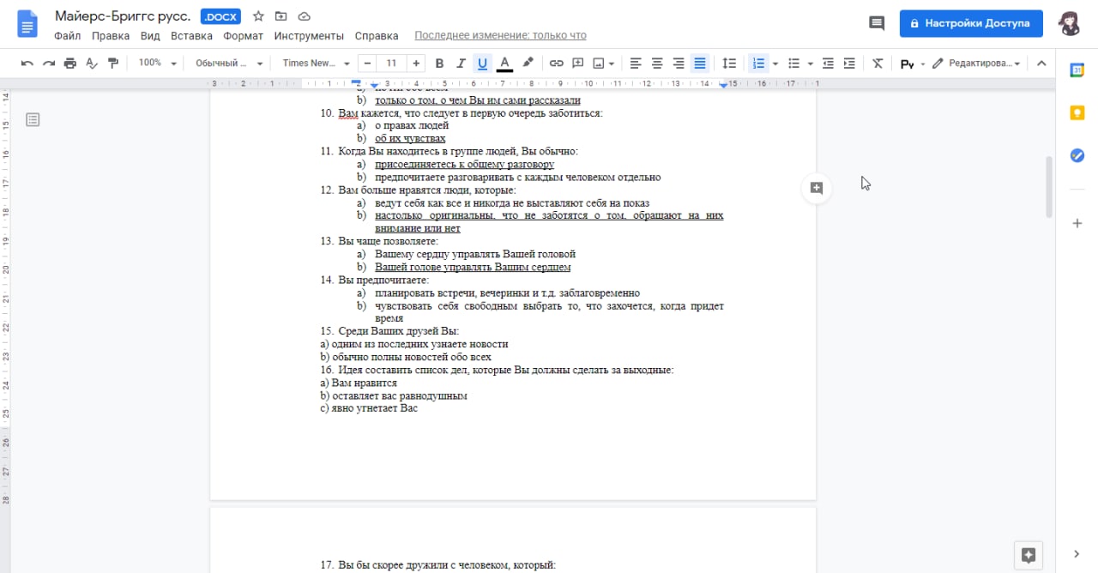Show the document outline

point(33,119)
